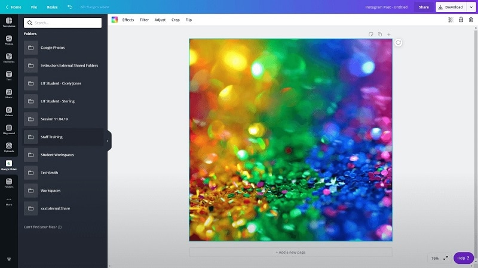Open the Workspaces folder
Viewport: 478px width, 268px height.
(x=63, y=191)
